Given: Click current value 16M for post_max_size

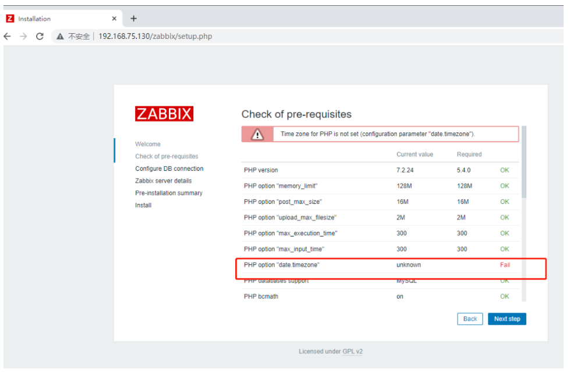Looking at the screenshot, I should coord(402,202).
